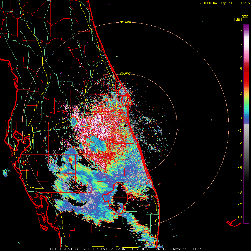
Task: Click the TH threshold label on scale
Action: tap(240, 217)
